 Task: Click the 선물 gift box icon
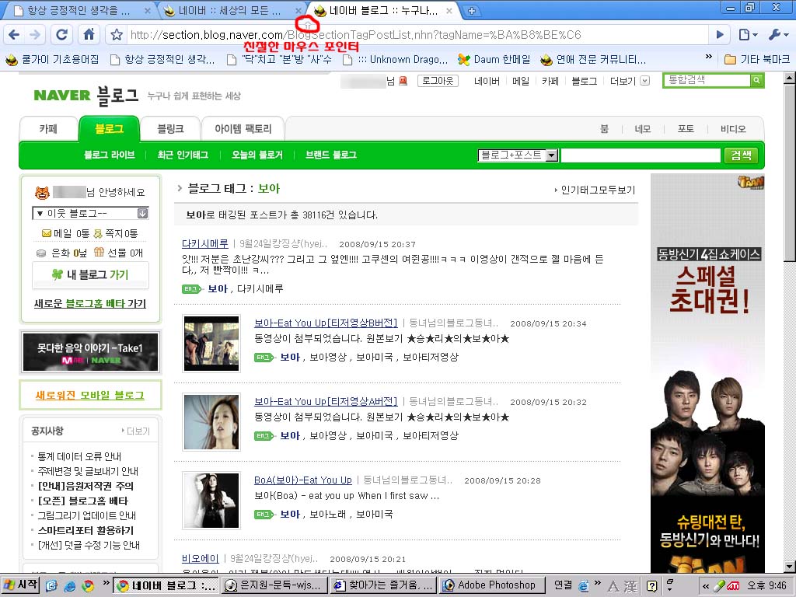click(x=99, y=252)
